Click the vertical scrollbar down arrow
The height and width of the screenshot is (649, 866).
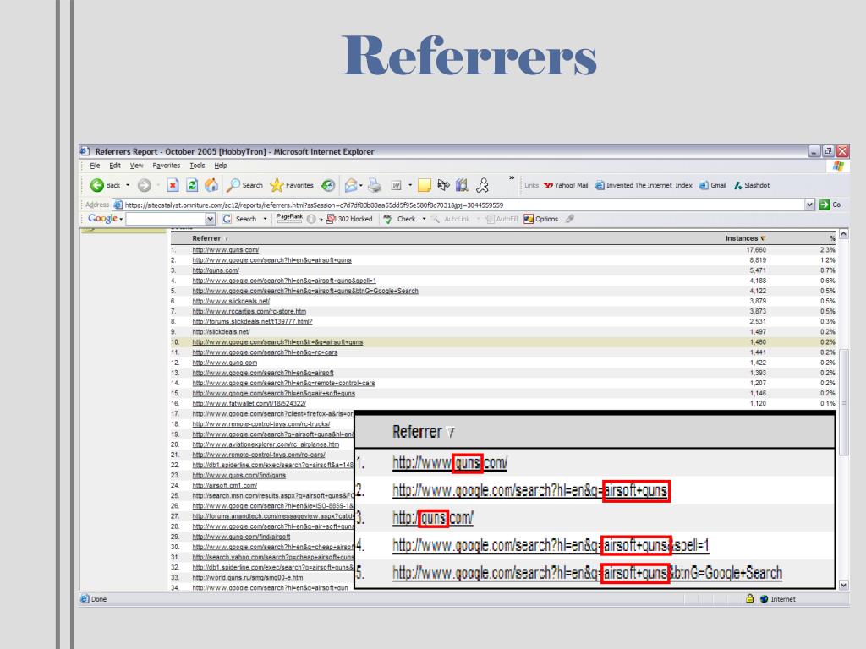[843, 585]
